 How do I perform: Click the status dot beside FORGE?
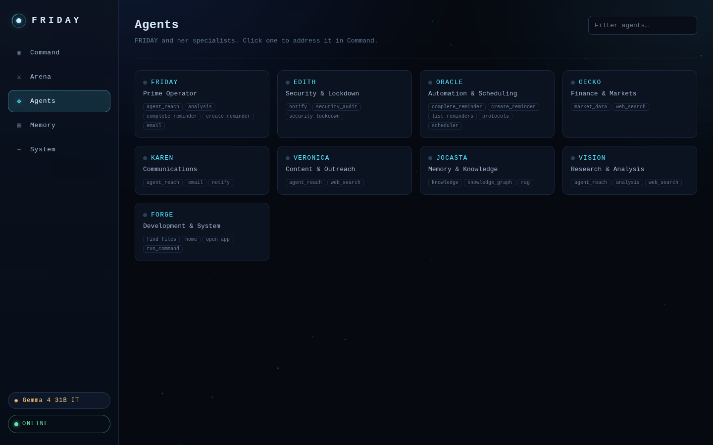pyautogui.click(x=145, y=215)
